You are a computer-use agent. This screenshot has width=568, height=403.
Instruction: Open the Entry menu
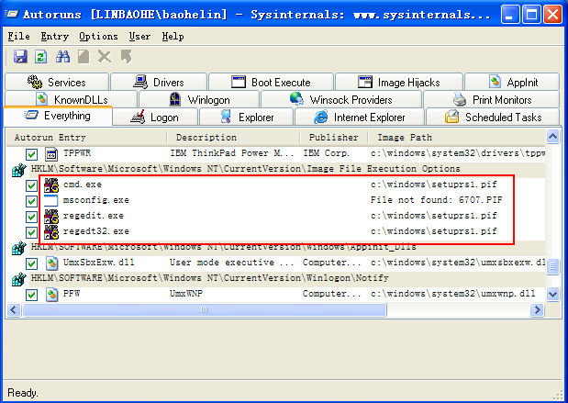click(55, 36)
